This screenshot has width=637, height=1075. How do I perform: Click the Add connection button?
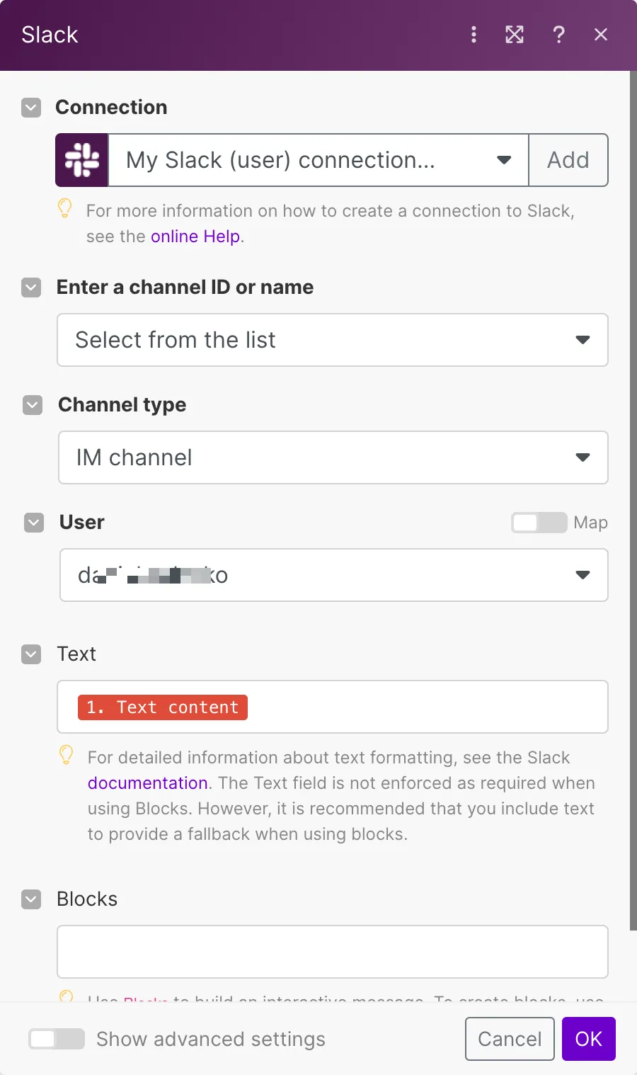coord(568,160)
